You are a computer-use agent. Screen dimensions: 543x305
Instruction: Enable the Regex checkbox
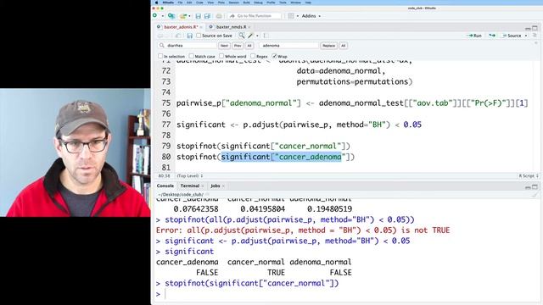[x=253, y=56]
